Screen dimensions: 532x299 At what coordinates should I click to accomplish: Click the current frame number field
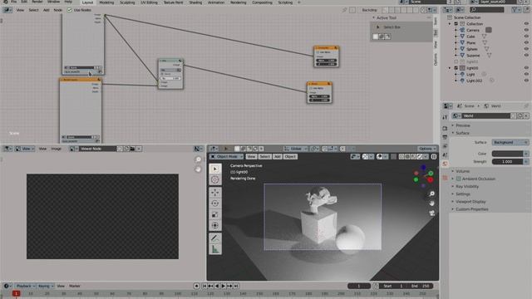click(x=358, y=286)
